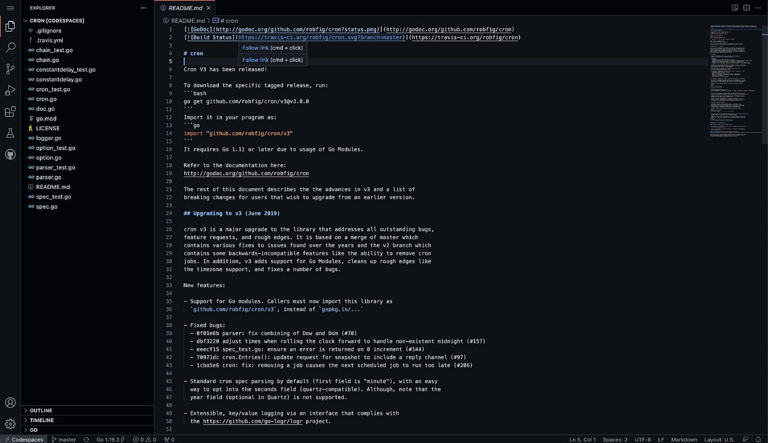Open the Remote Explorer globe icon
This screenshot has height=443, width=768.
click(10, 154)
